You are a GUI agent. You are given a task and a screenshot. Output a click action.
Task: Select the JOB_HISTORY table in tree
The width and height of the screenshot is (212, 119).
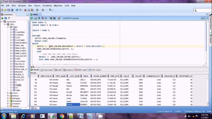pos(21,56)
